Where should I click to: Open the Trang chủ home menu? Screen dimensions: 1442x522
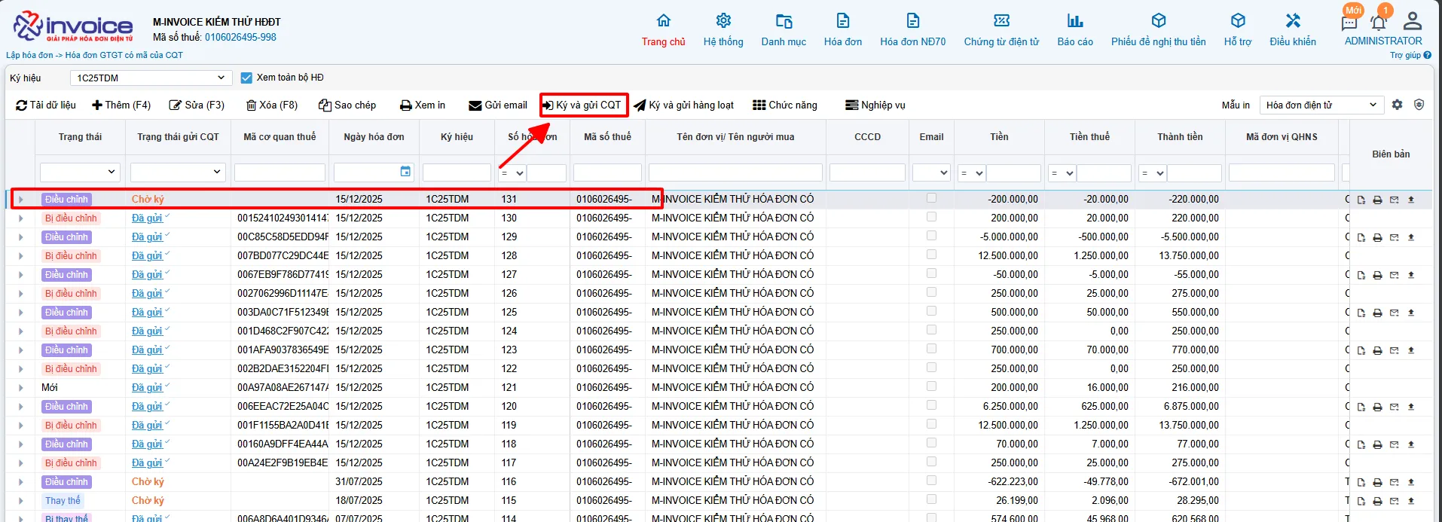663,30
